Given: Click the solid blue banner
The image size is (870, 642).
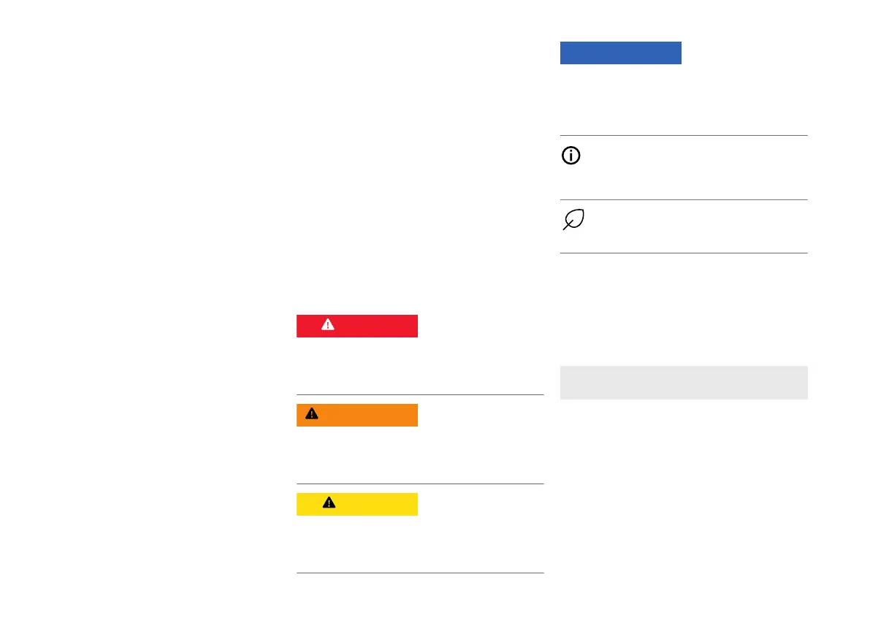Looking at the screenshot, I should click(620, 53).
